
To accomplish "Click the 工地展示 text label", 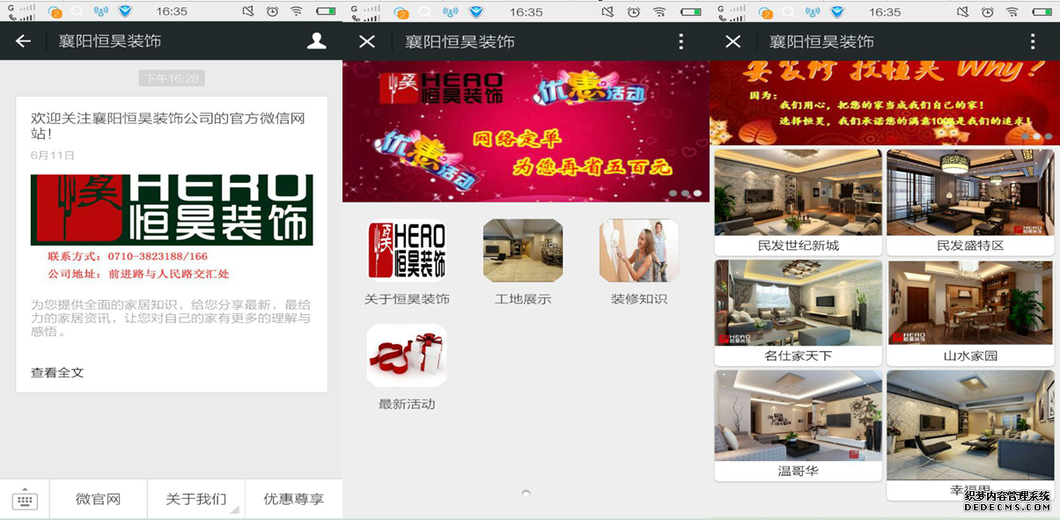I will pyautogui.click(x=523, y=299).
